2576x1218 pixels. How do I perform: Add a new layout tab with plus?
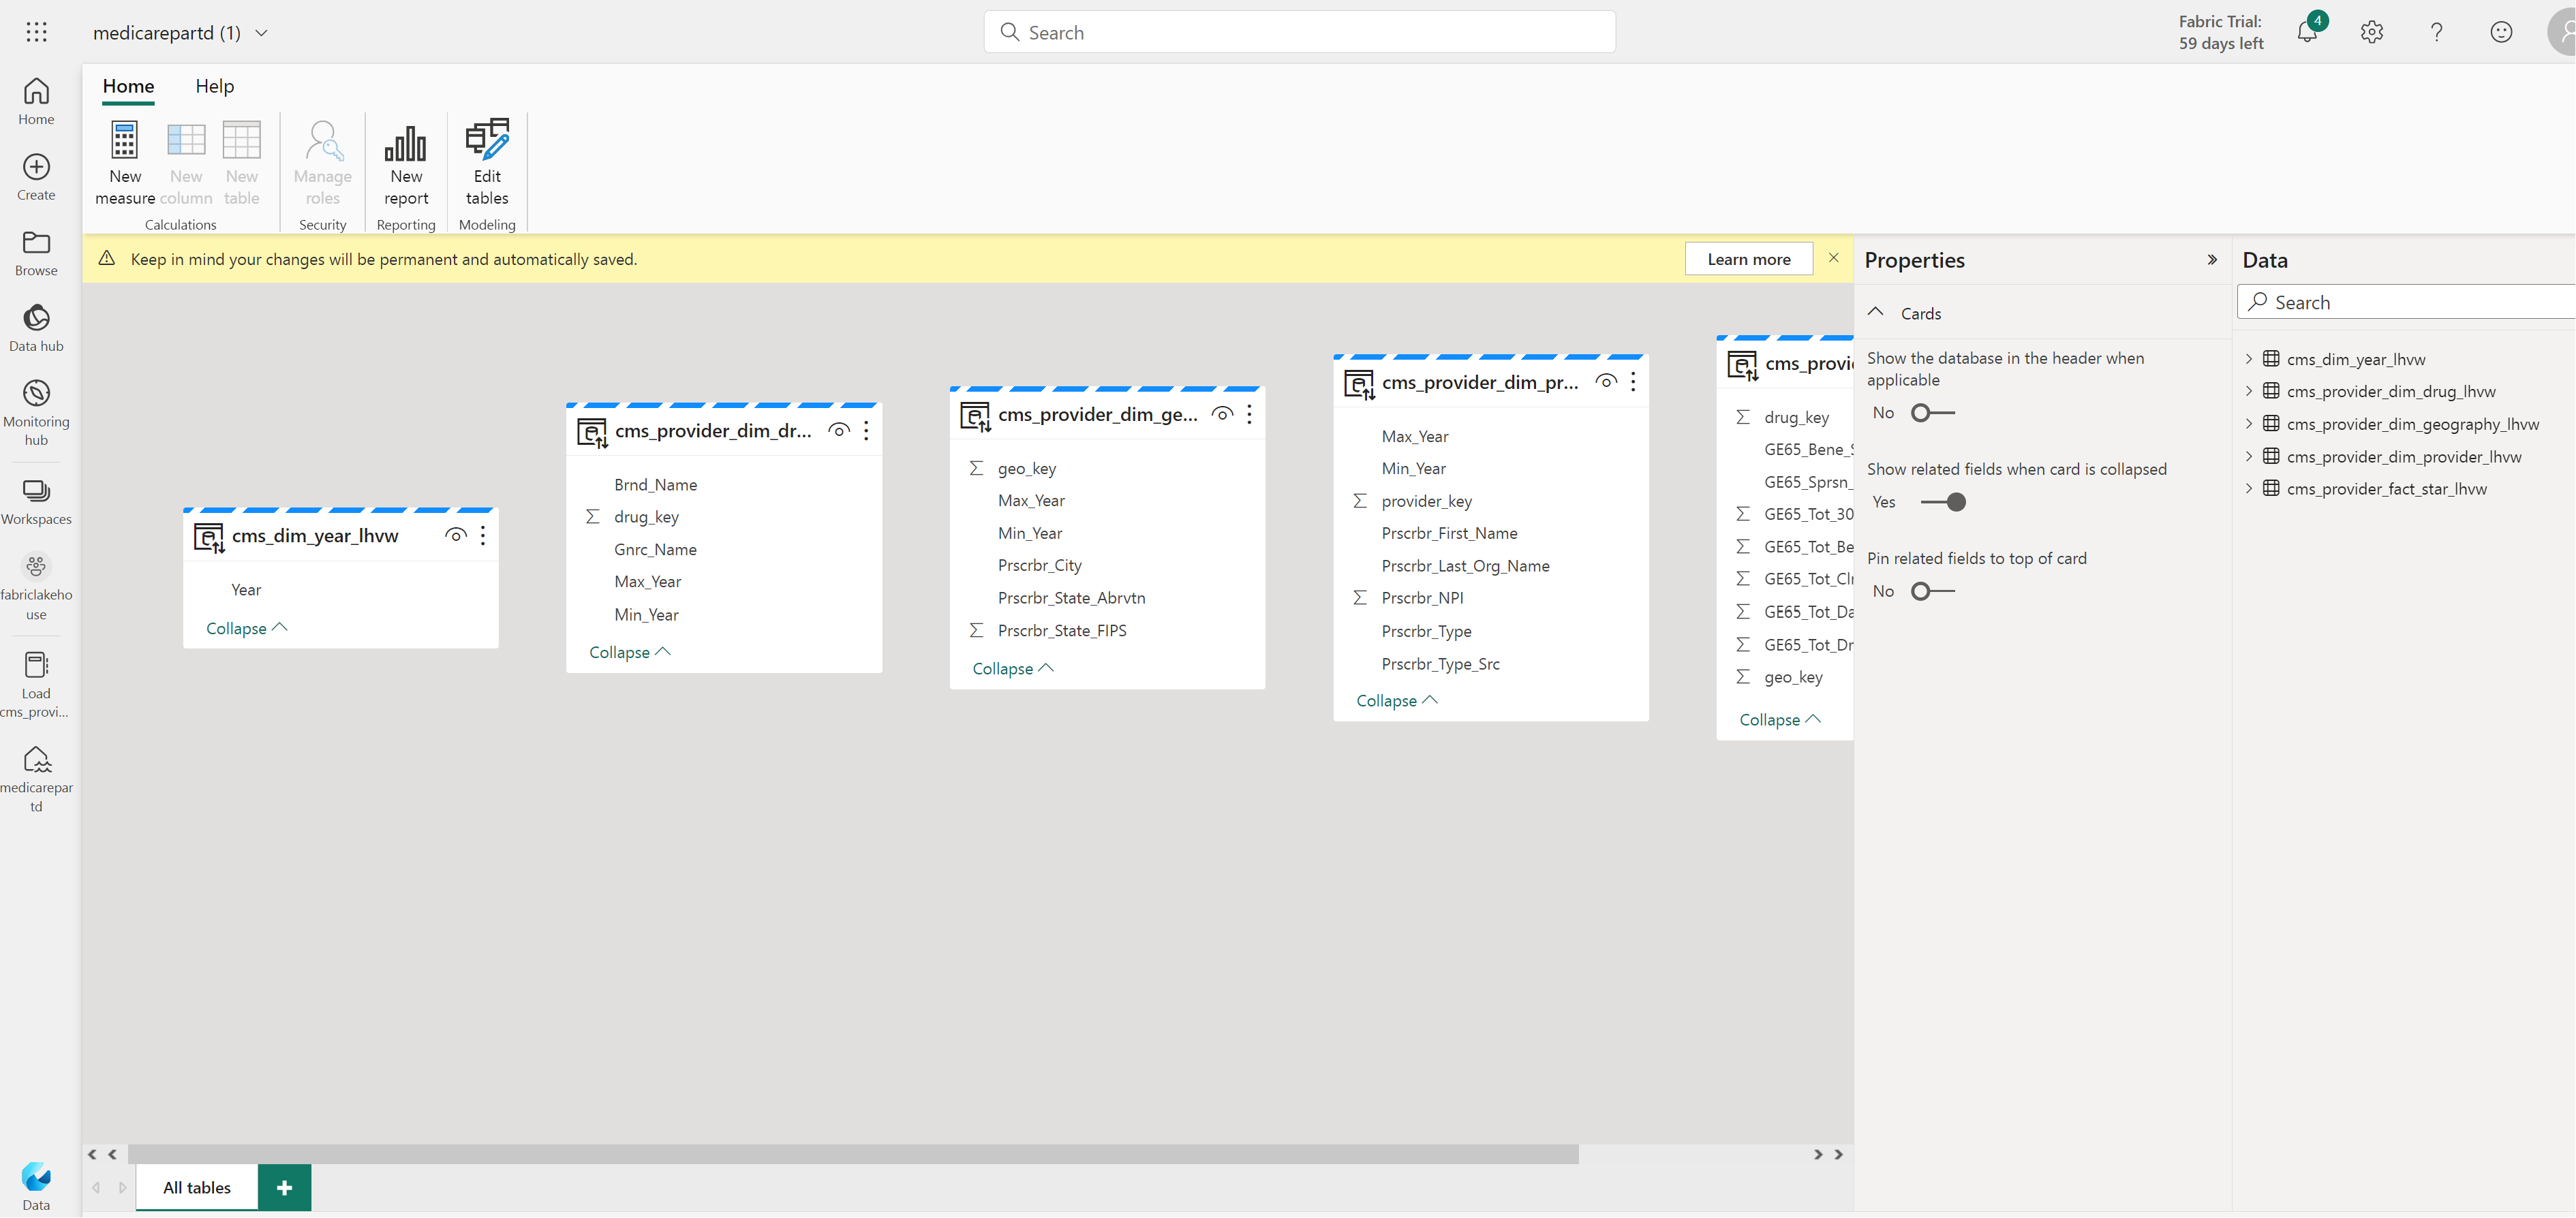(x=284, y=1188)
